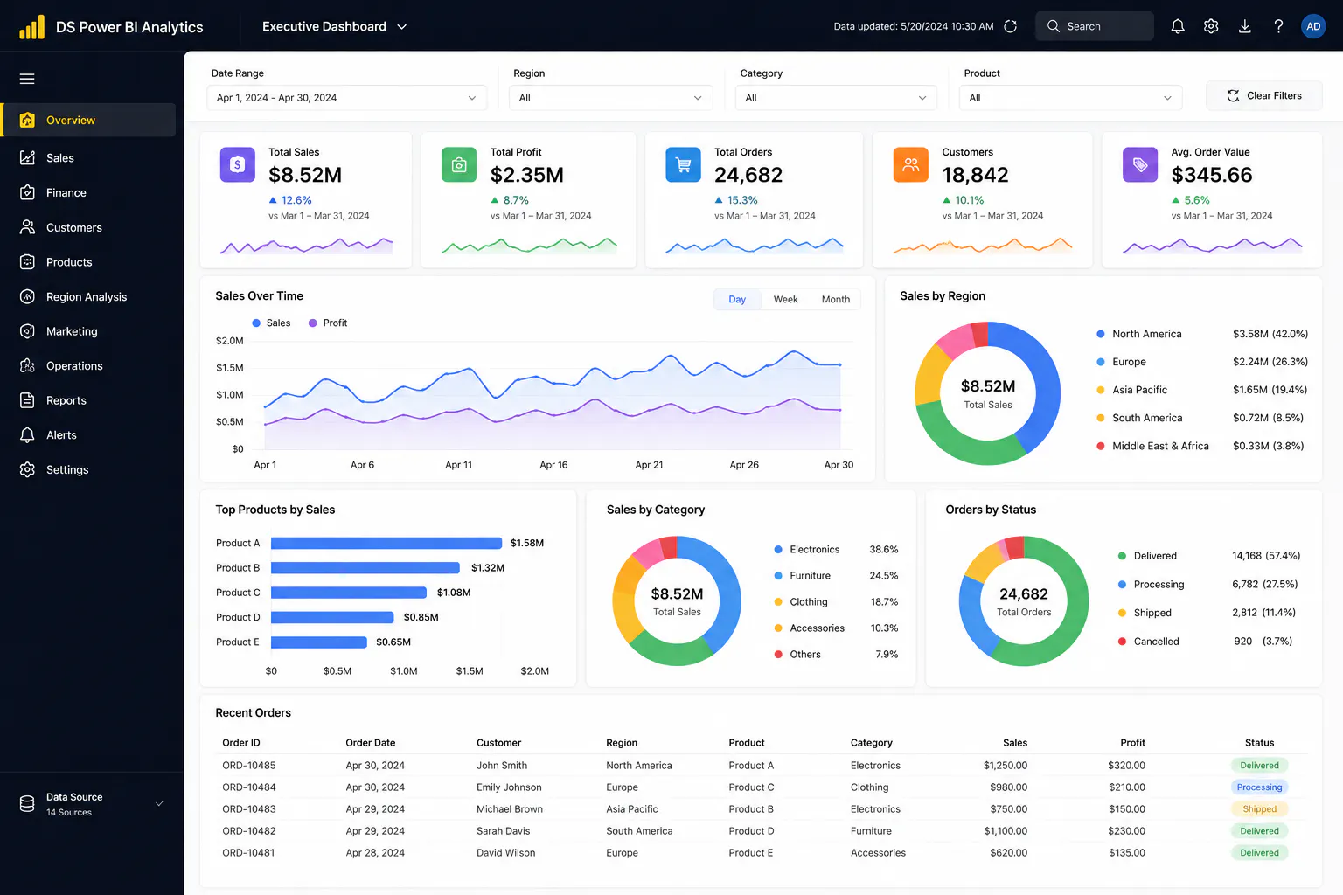Select Week granularity in Sales Over Time
Viewport: 1343px width, 895px height.
785,299
